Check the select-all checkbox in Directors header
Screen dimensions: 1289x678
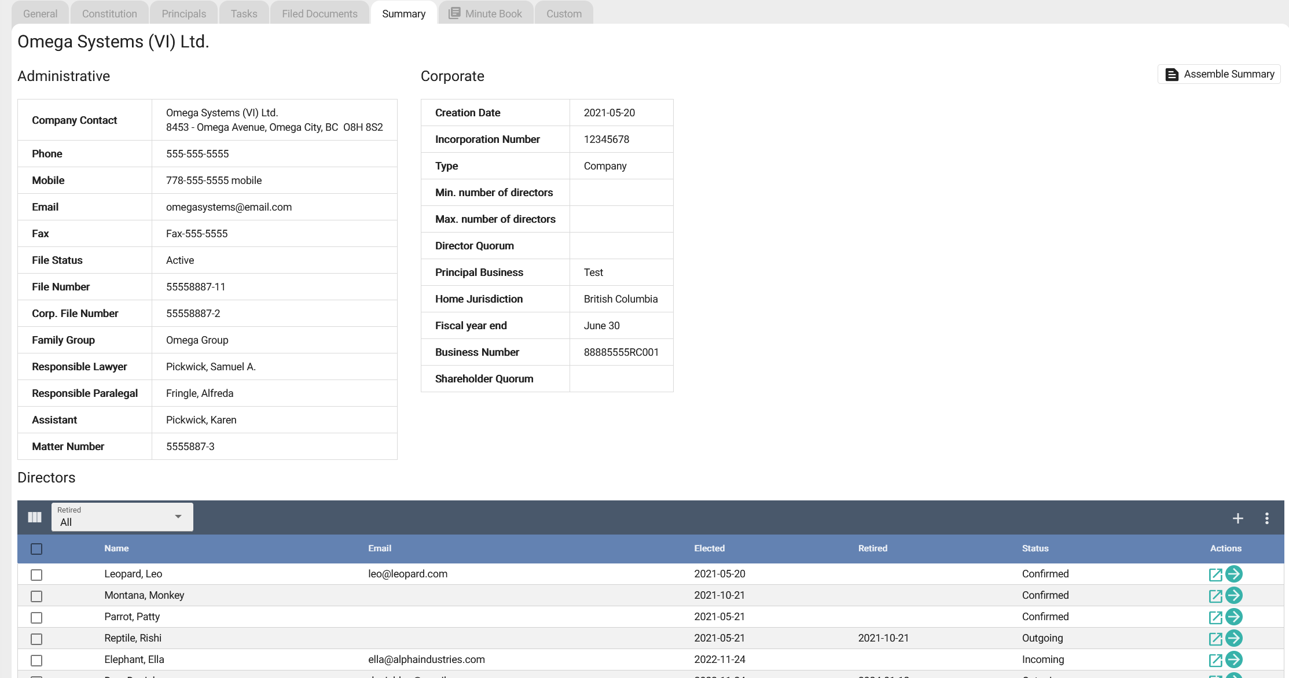(36, 548)
